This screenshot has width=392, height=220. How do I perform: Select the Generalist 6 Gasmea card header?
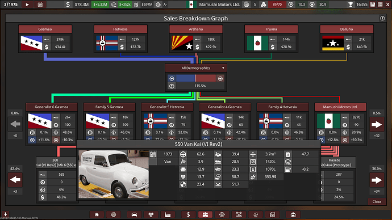[52, 107]
